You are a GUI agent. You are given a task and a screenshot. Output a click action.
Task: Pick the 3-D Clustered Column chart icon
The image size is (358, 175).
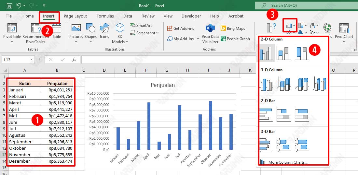coord(266,84)
